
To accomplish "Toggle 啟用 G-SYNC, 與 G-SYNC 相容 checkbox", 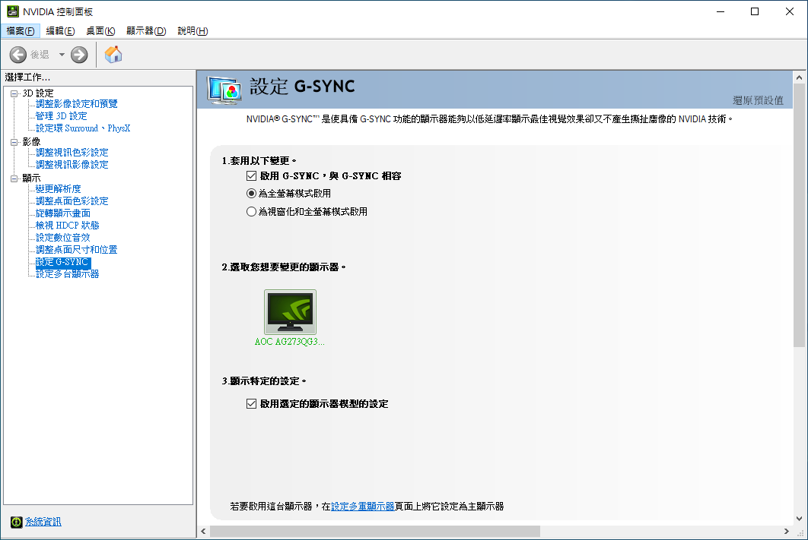I will (x=252, y=176).
